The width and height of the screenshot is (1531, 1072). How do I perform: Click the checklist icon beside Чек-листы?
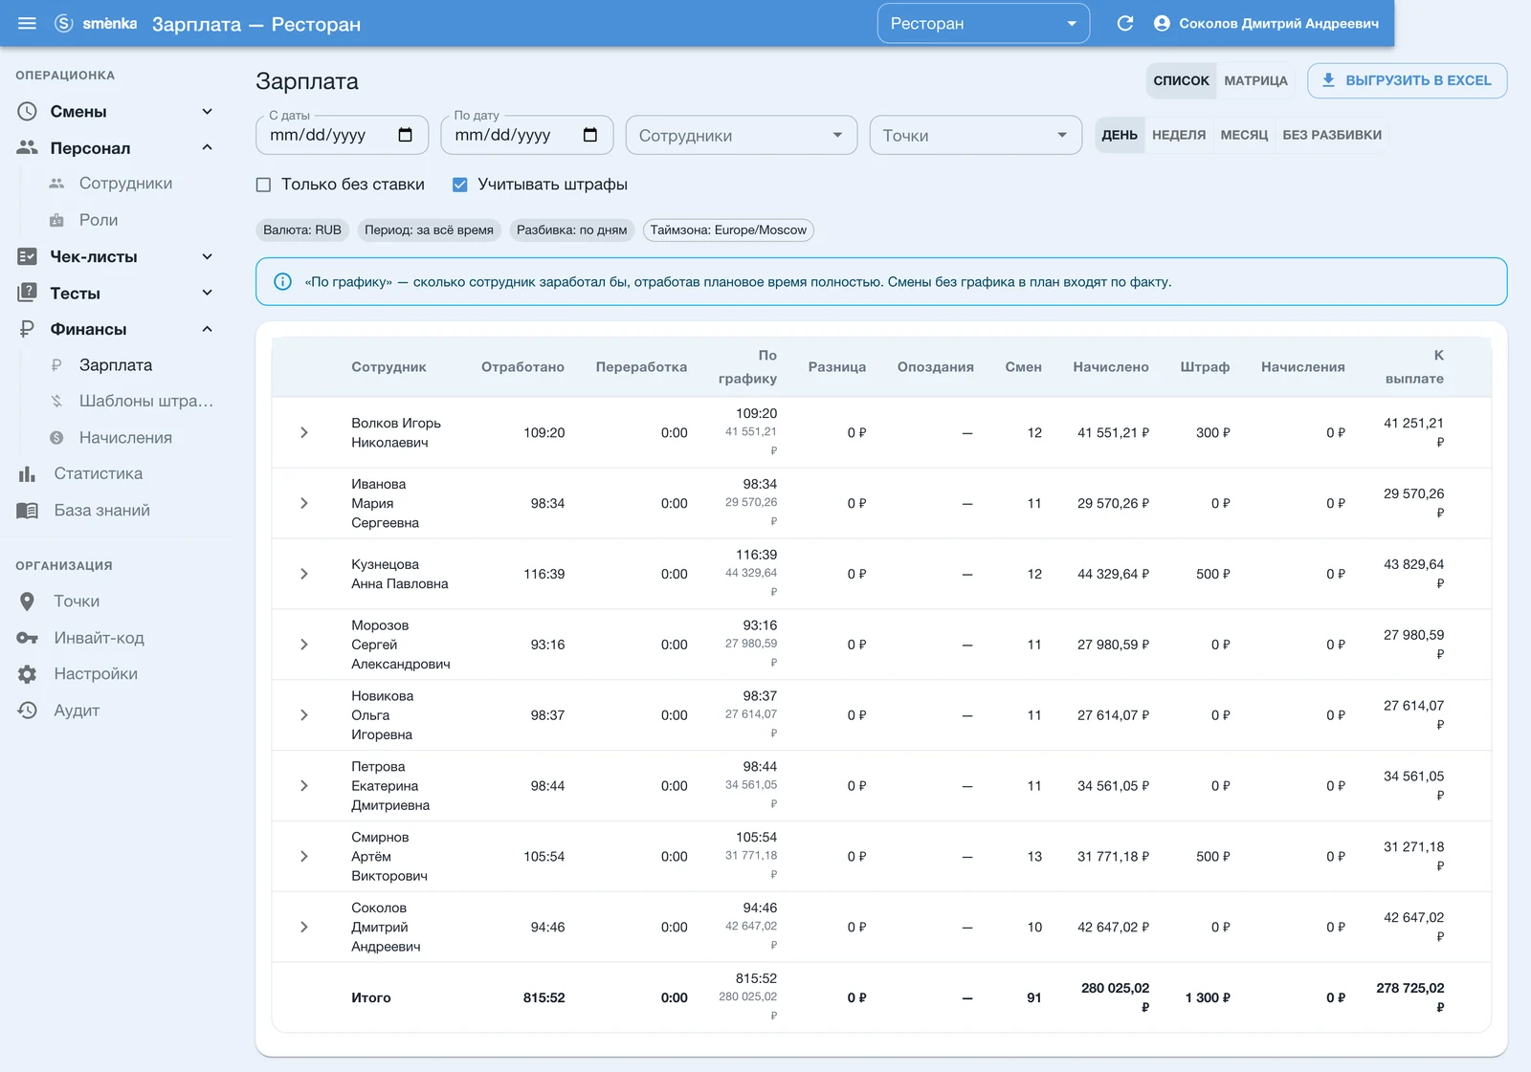[28, 256]
